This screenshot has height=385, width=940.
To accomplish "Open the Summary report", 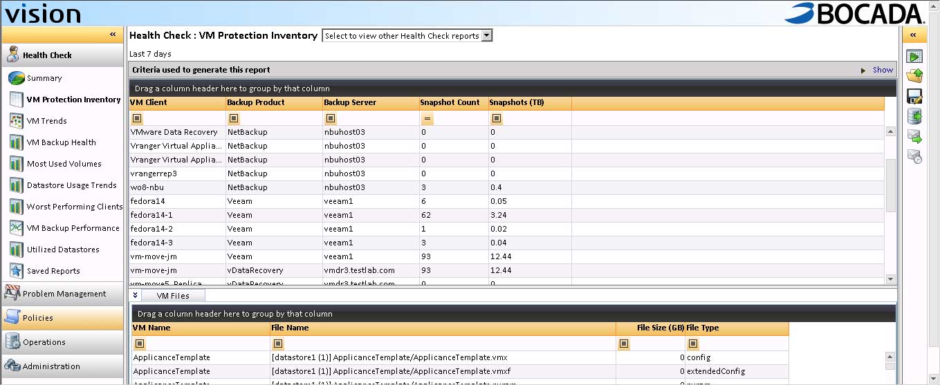I will pos(44,78).
